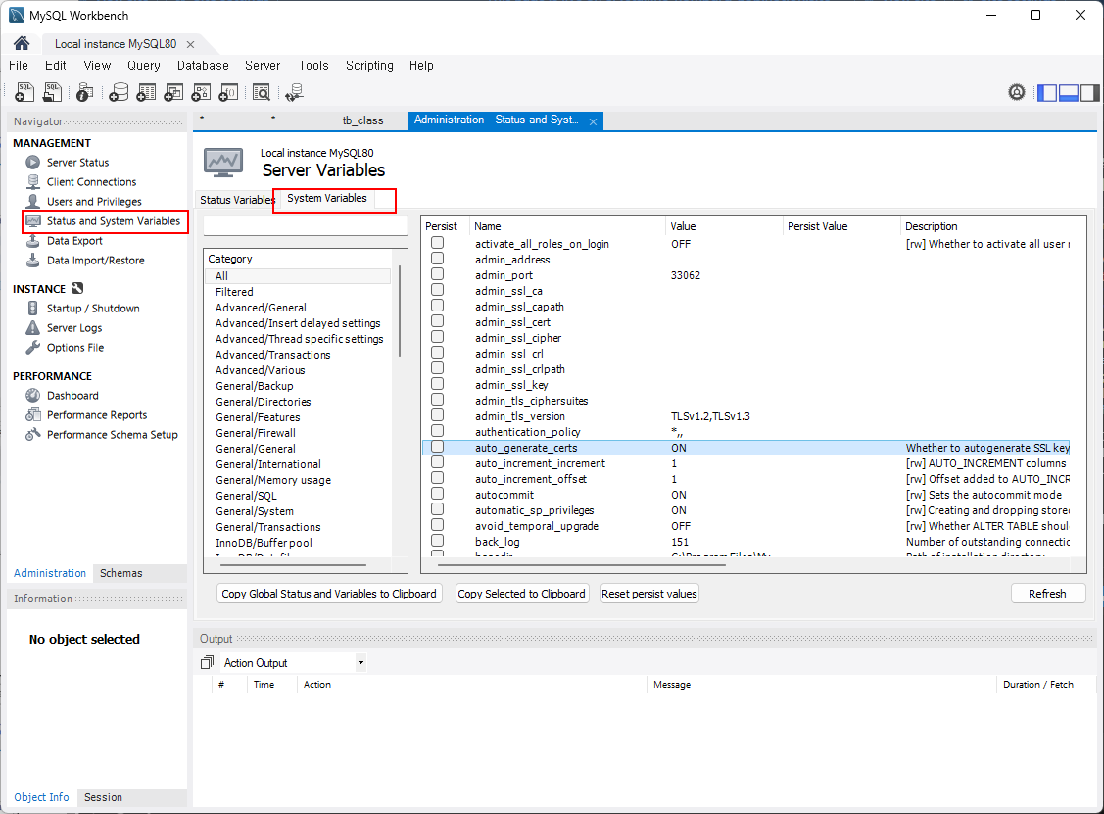Select the Filtered category
1104x814 pixels.
click(234, 292)
